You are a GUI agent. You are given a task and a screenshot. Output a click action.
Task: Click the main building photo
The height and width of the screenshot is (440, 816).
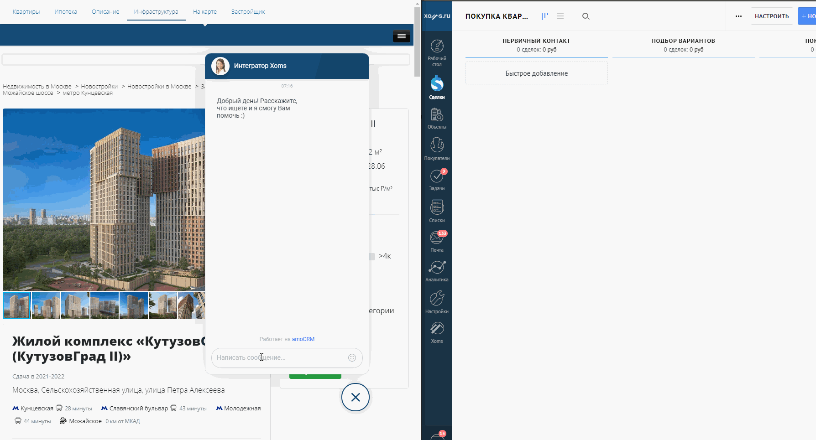[104, 199]
